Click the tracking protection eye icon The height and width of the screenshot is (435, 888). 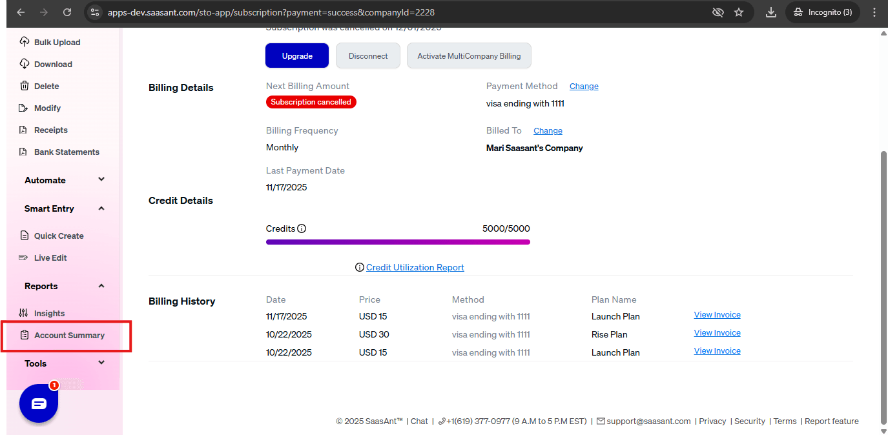click(x=717, y=12)
